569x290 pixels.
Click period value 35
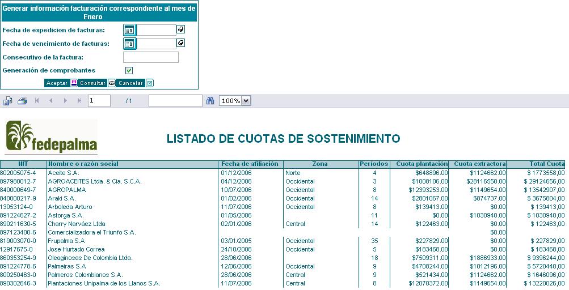(374, 241)
